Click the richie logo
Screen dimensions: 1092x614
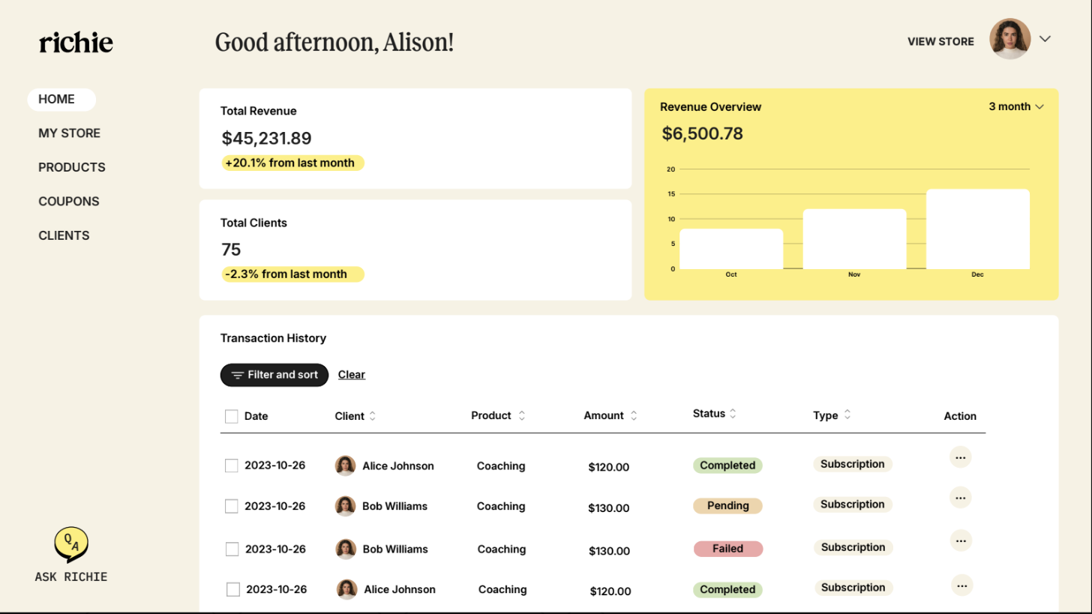coord(76,42)
